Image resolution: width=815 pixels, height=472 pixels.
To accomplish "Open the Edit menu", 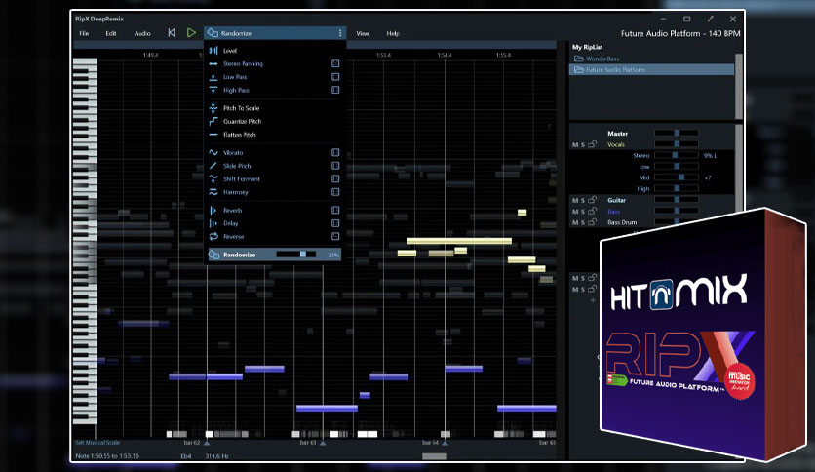I will point(111,33).
